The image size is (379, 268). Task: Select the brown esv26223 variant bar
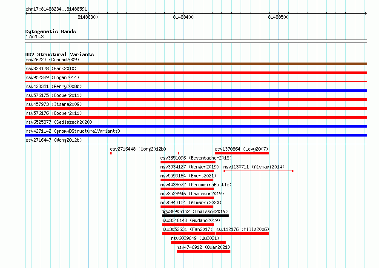196,64
